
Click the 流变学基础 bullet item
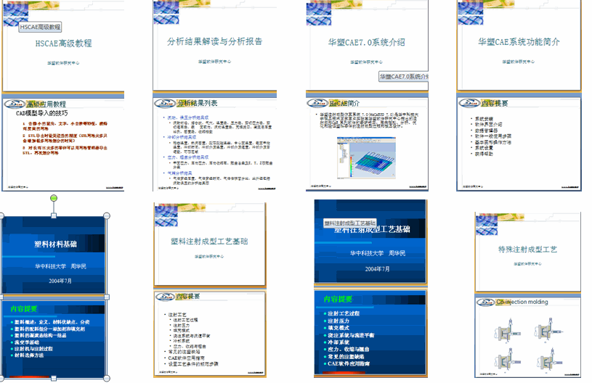pyautogui.click(x=27, y=342)
